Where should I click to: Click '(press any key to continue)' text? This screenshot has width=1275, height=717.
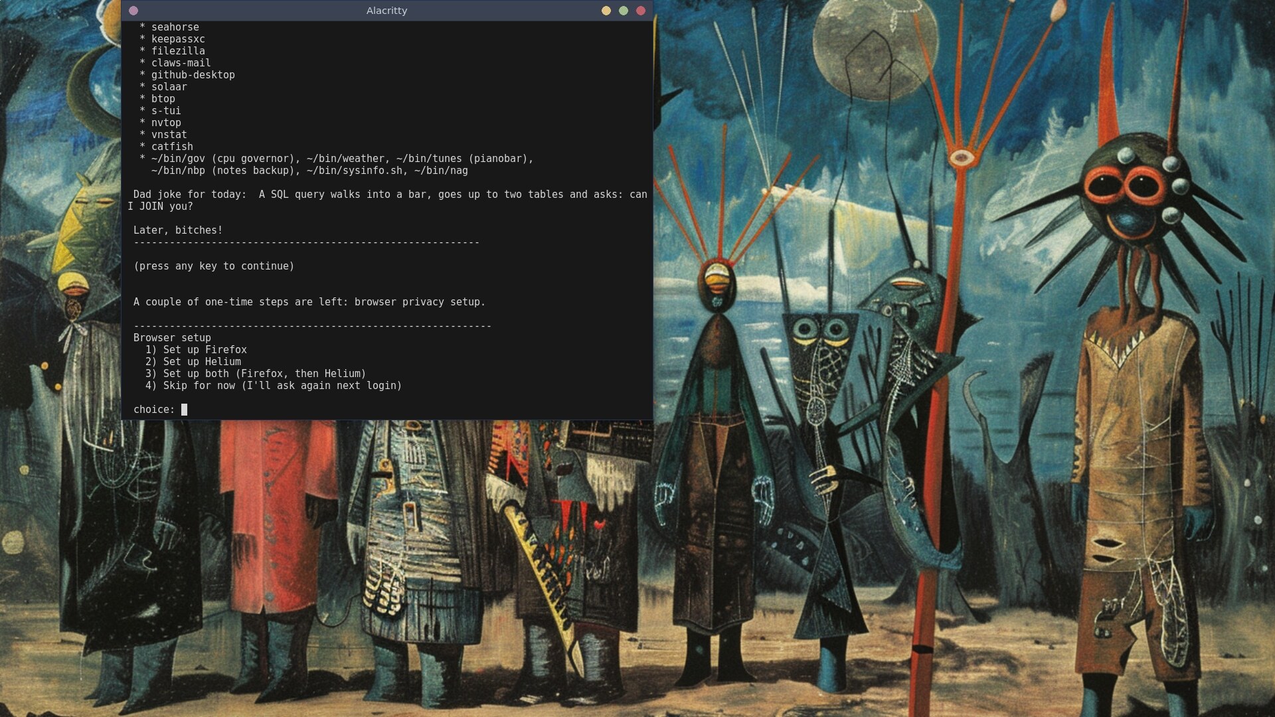click(x=214, y=266)
